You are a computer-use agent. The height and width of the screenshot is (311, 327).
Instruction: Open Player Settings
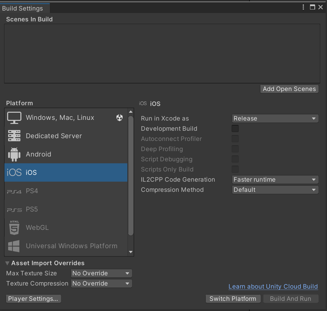(x=33, y=299)
